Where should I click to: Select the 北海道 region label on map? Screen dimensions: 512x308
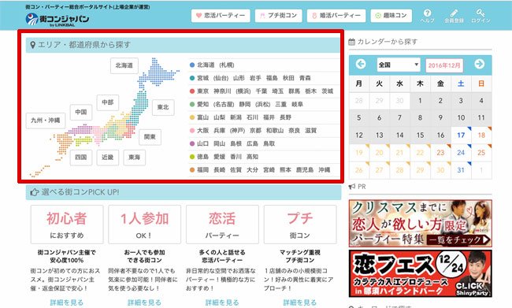pyautogui.click(x=124, y=65)
